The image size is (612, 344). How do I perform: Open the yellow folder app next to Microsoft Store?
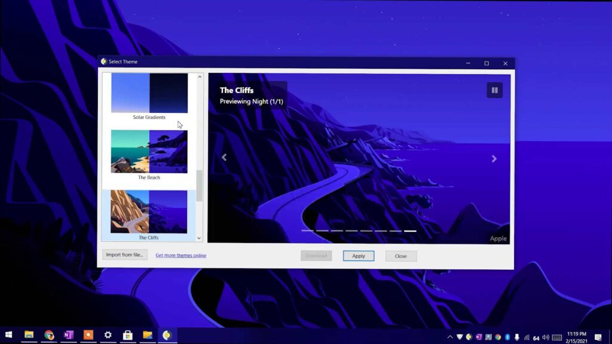click(x=148, y=335)
